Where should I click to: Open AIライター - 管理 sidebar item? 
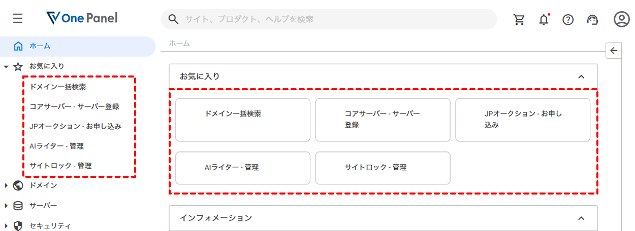pos(56,146)
